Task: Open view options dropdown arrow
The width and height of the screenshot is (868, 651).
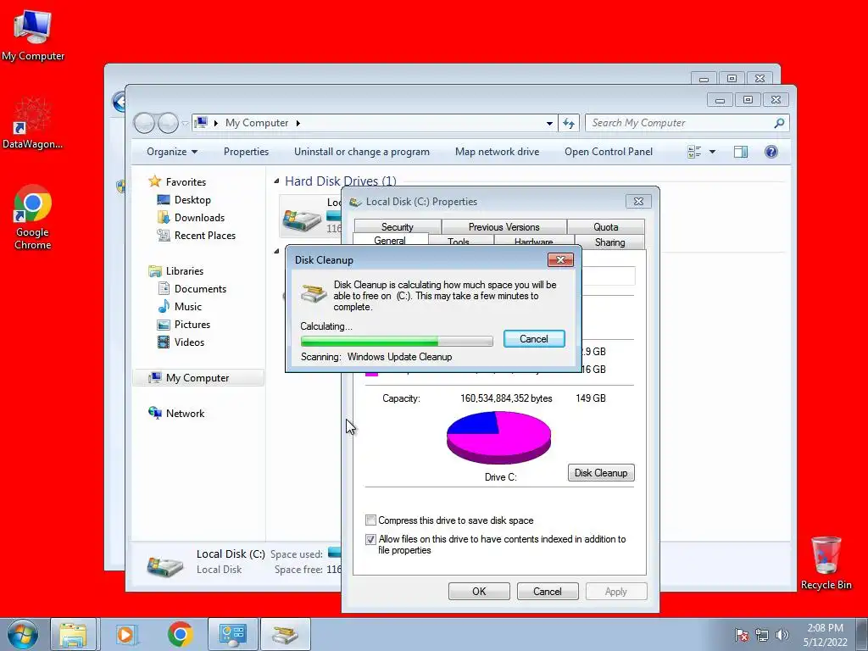Action: point(712,152)
